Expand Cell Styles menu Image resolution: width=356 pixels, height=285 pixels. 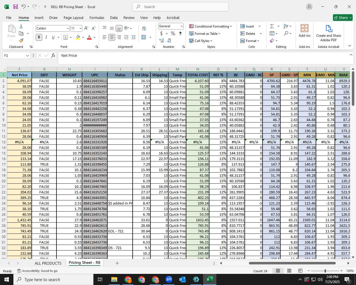click(201, 41)
